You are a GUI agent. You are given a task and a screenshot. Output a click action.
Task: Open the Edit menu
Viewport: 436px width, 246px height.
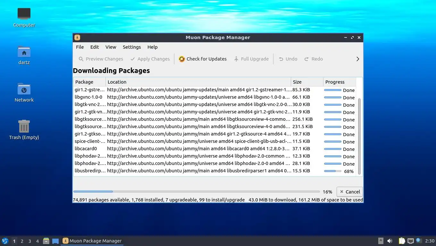coord(95,47)
